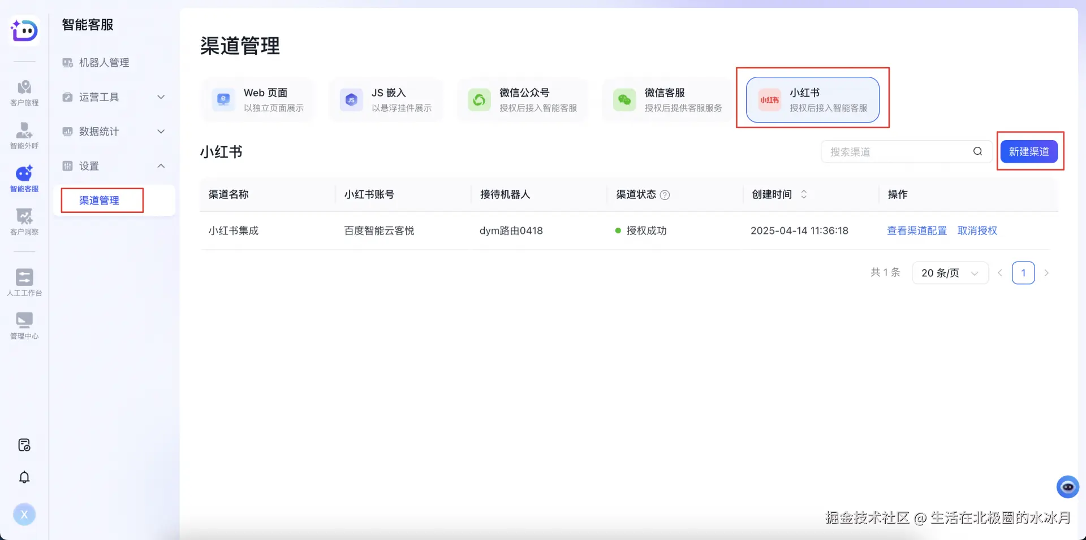
Task: Select 智能客服 in the left rail
Action: (24, 178)
